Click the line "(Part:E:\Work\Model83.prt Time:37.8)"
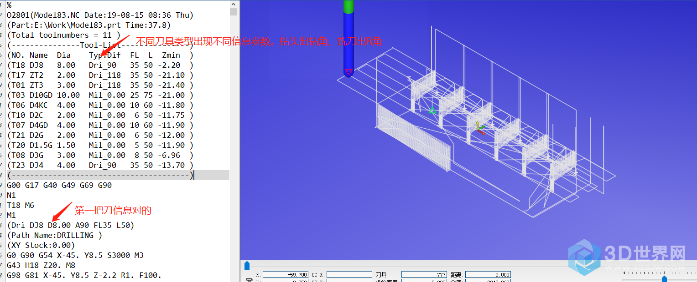This screenshot has height=282, width=697. [x=89, y=25]
